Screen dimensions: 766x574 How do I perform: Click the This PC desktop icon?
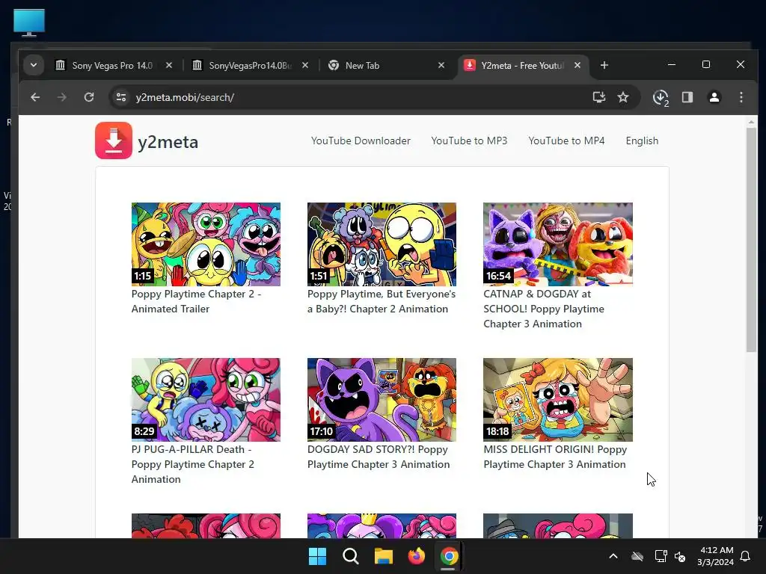click(29, 22)
